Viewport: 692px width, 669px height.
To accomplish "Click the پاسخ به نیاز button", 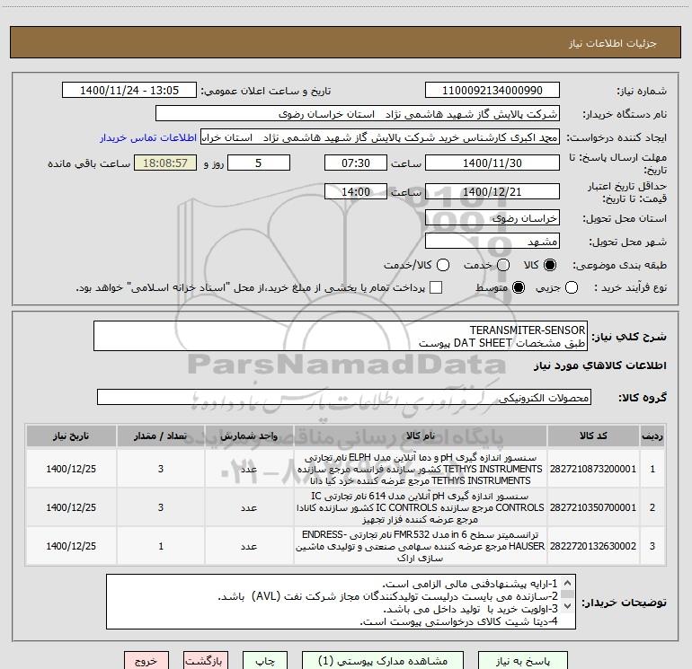I will (523, 661).
